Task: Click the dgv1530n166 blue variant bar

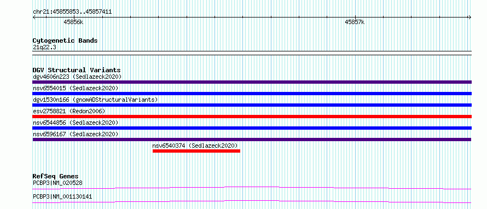Action: [x=252, y=105]
